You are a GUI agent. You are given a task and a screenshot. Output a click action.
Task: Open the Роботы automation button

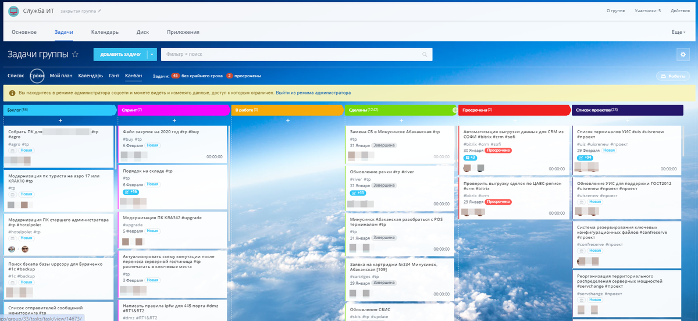click(x=673, y=76)
